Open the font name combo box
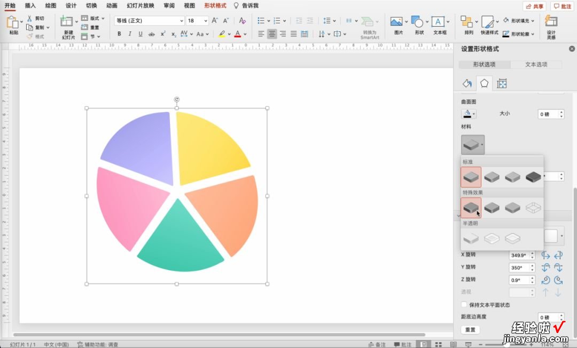The width and height of the screenshot is (577, 348). 149,21
